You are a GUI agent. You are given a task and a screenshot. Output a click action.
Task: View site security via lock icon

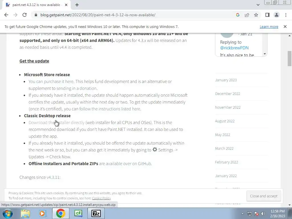tap(36, 15)
